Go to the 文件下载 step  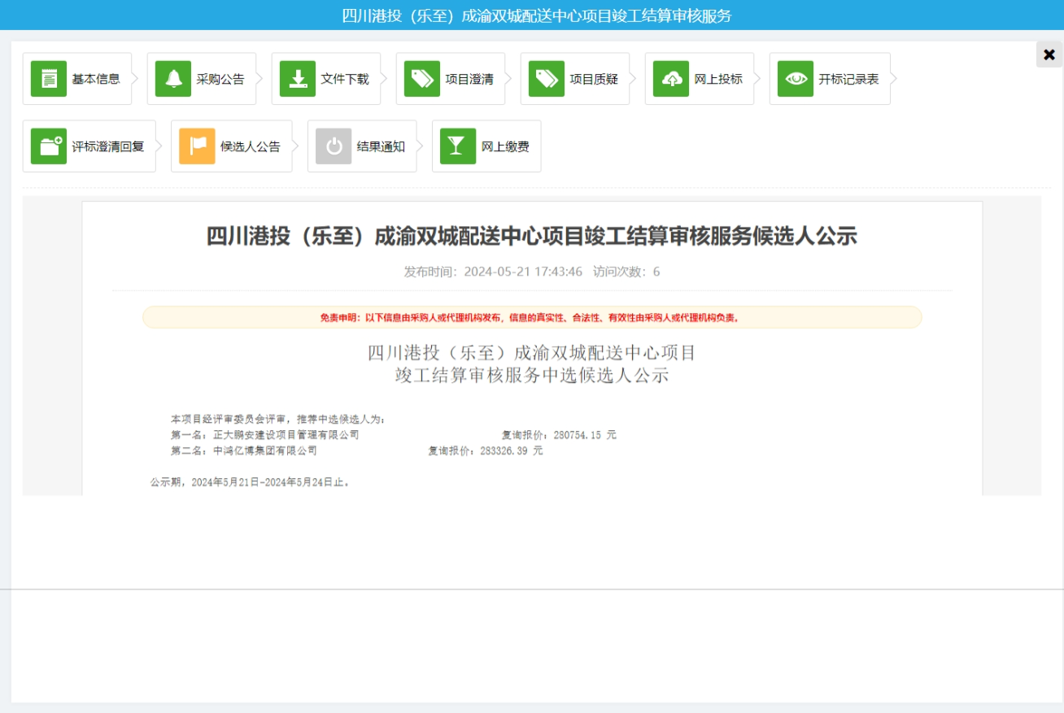tap(345, 79)
